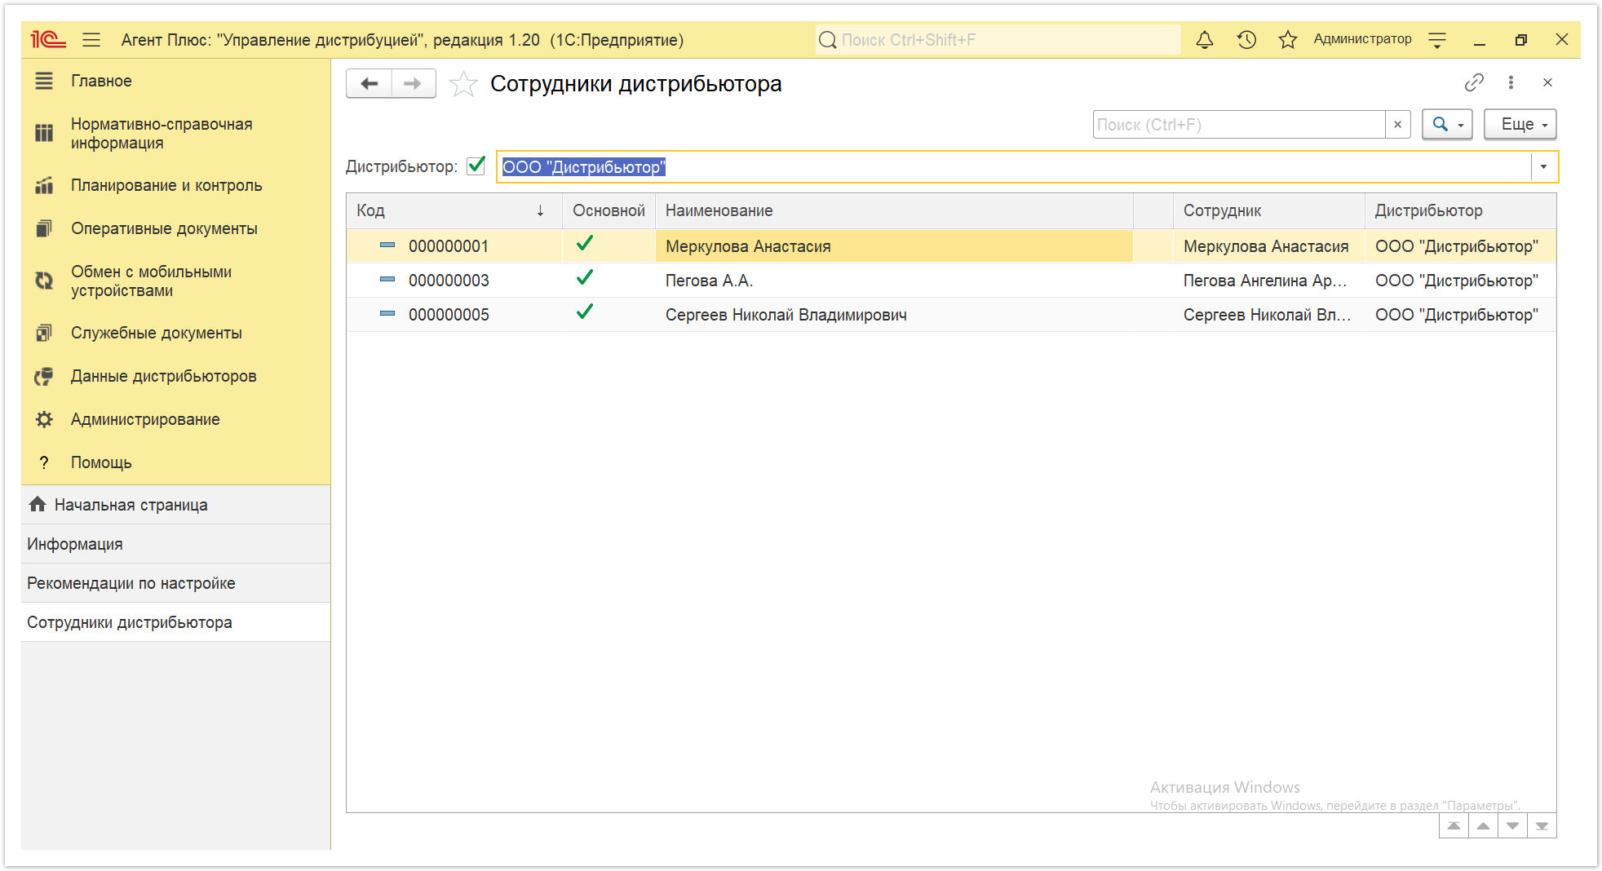
Task: Open the hamburger functions menu in title bar
Action: (91, 39)
